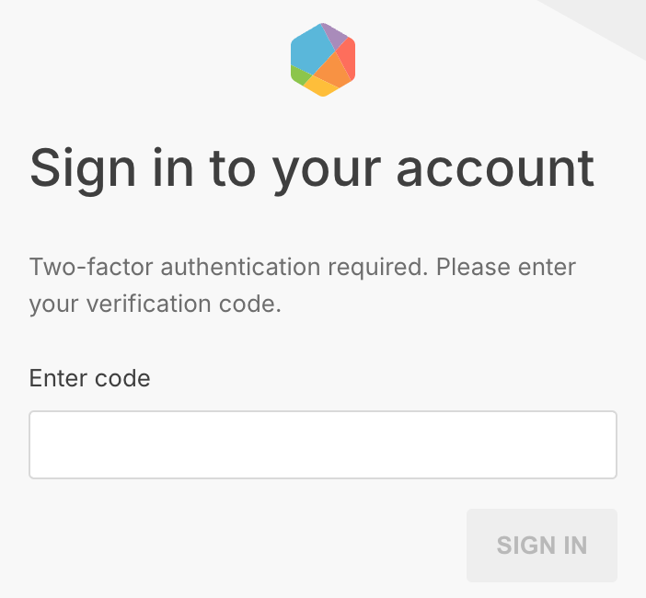Click the word "code" in the Enter code label
The width and height of the screenshot is (646, 598).
pos(122,378)
